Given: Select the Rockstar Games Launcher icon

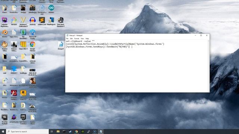Looking at the screenshot, I should 23,95.
